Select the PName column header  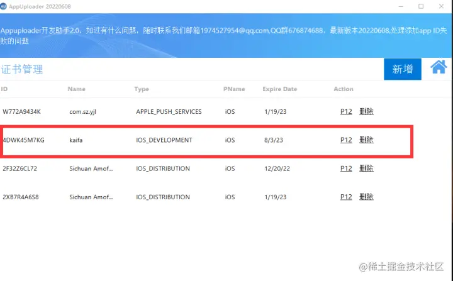coord(234,89)
